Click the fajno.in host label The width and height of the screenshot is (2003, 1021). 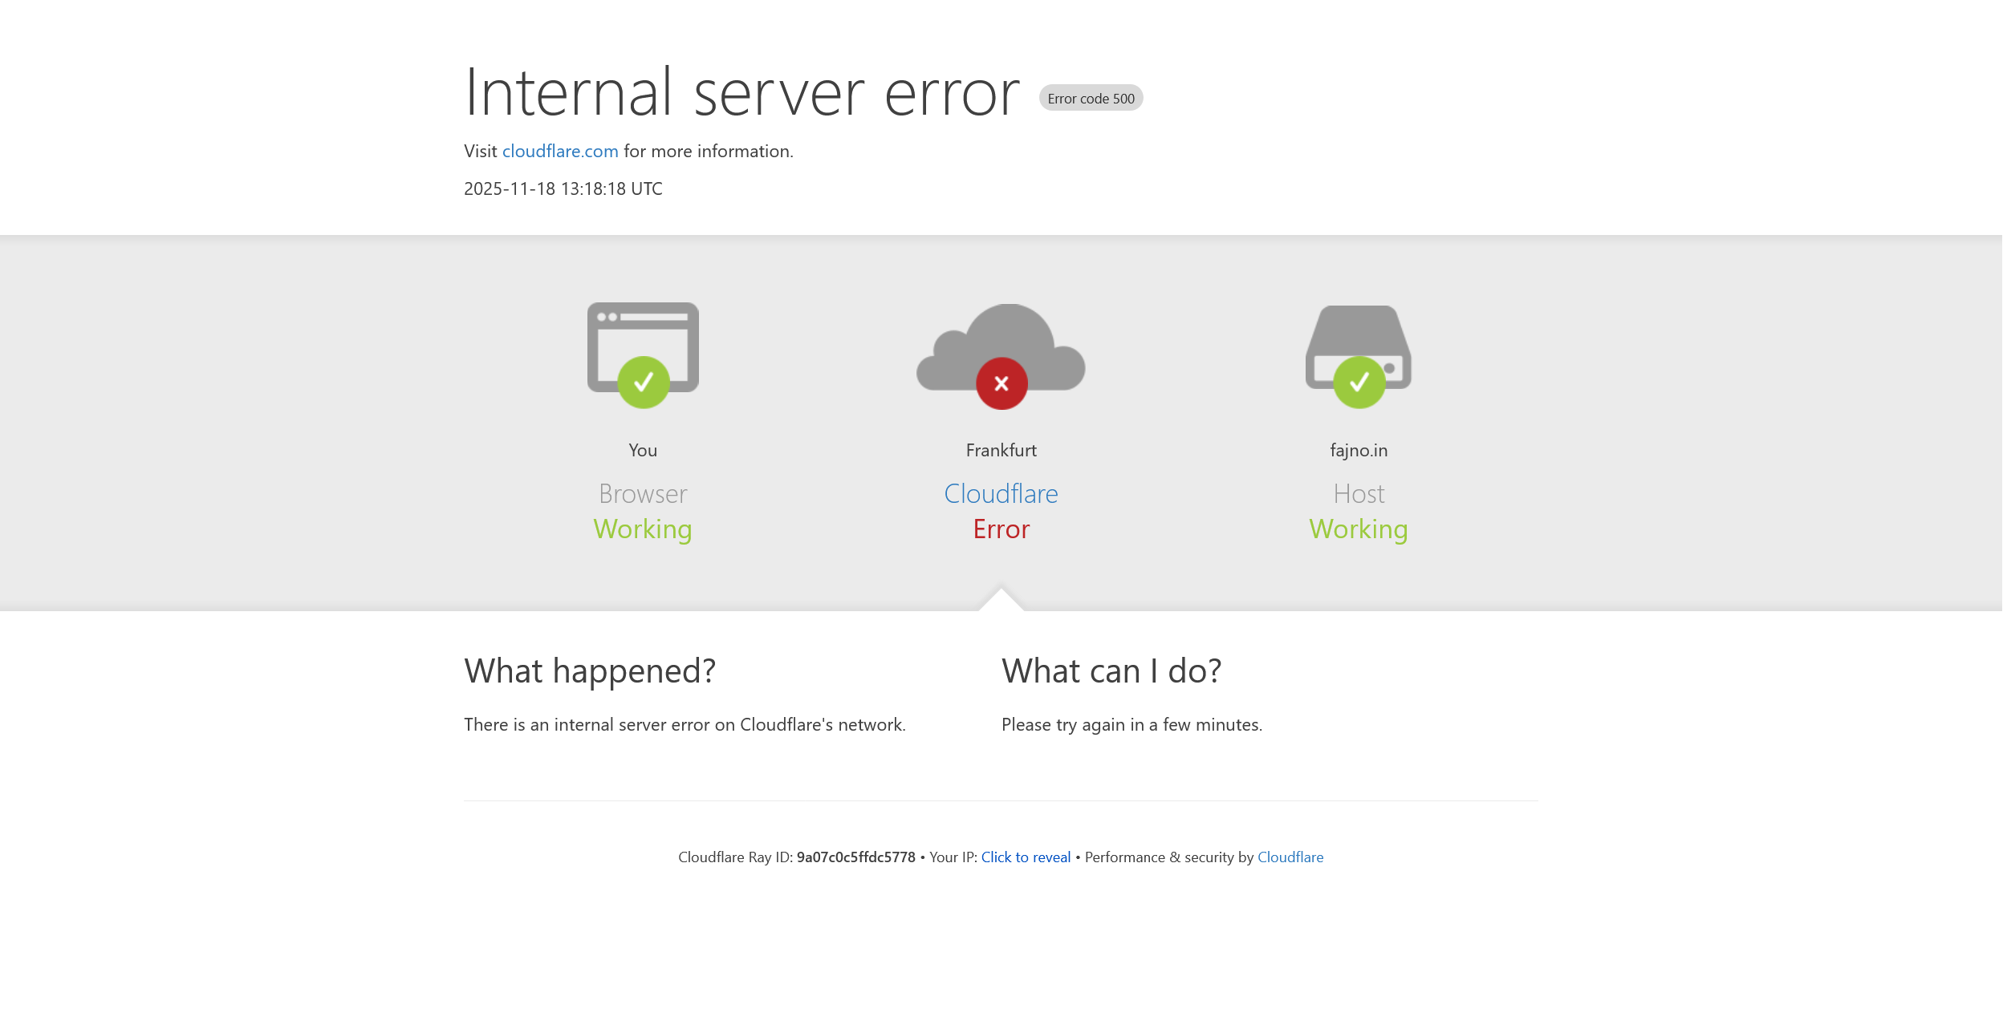tap(1358, 451)
